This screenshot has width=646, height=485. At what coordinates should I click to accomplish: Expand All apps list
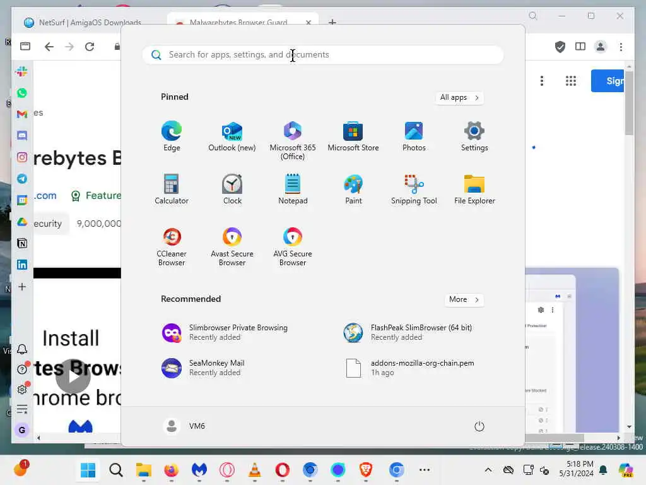(x=459, y=98)
